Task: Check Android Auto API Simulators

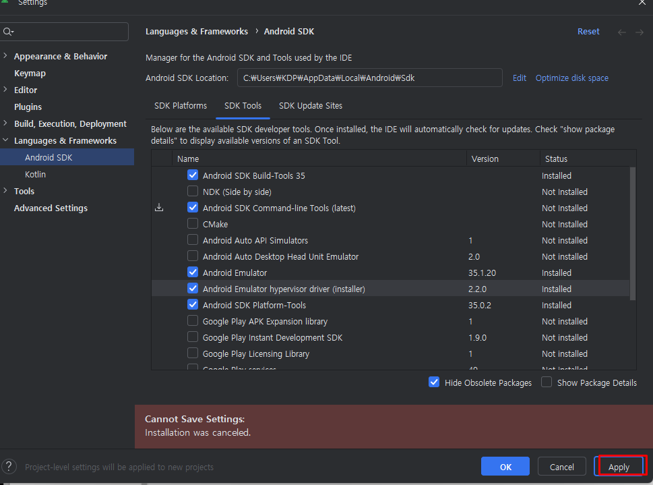Action: point(193,239)
